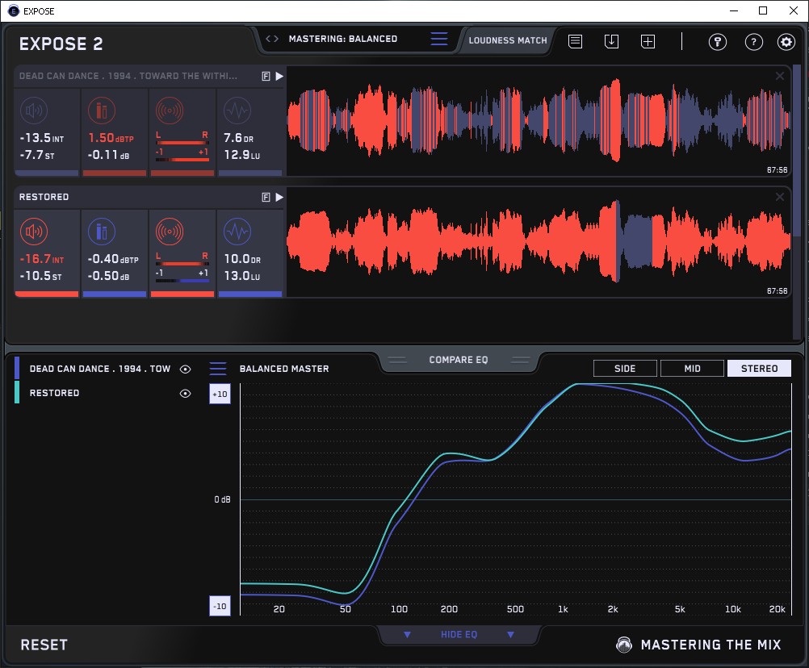Click the Balanced Master EQ target label
809x668 pixels.
(284, 369)
